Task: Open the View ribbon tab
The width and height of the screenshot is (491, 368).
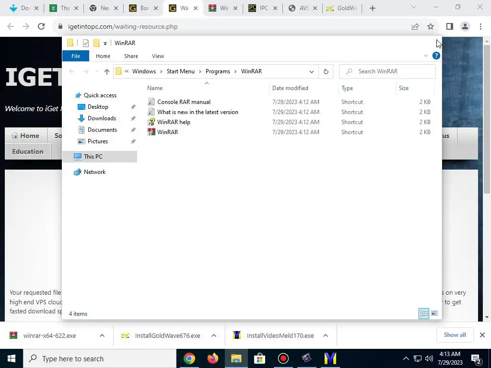Action: click(158, 56)
